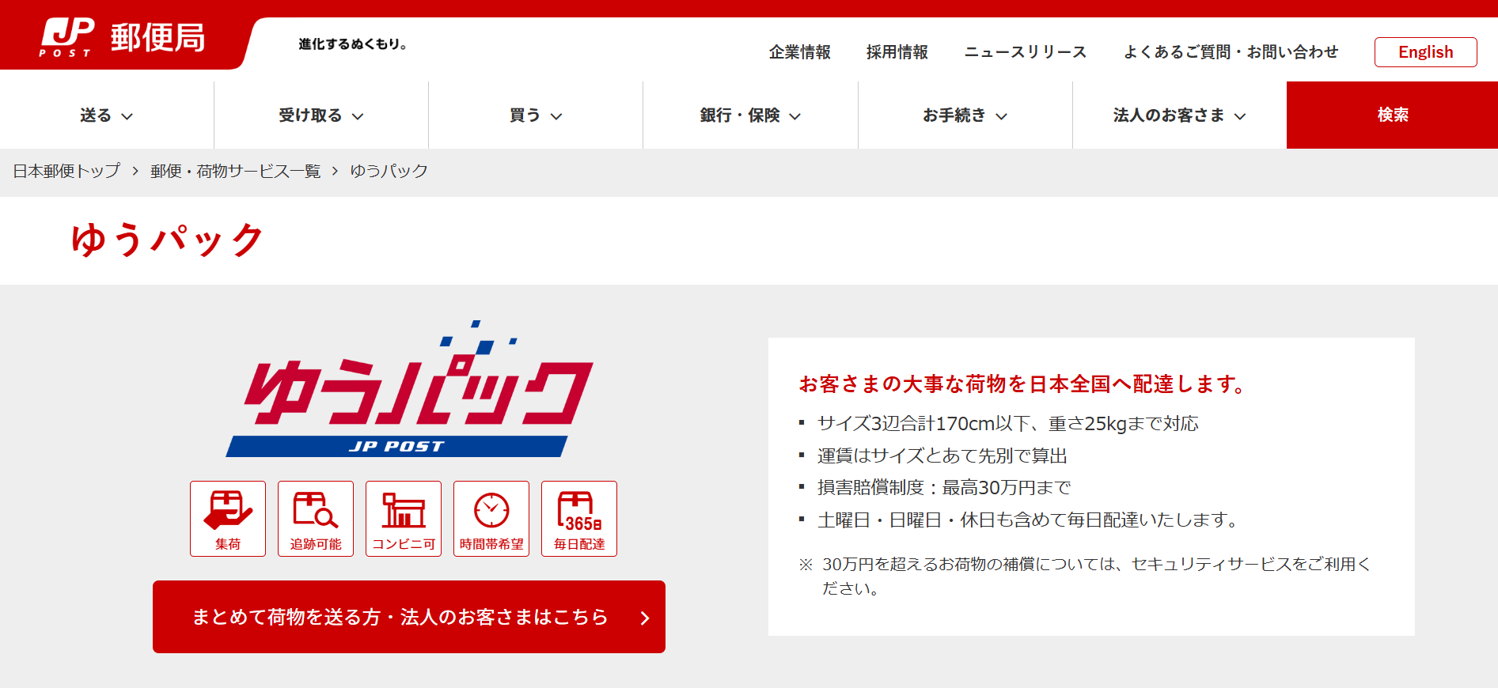
Task: Open the 法人のお客さま menu
Action: 1179,115
